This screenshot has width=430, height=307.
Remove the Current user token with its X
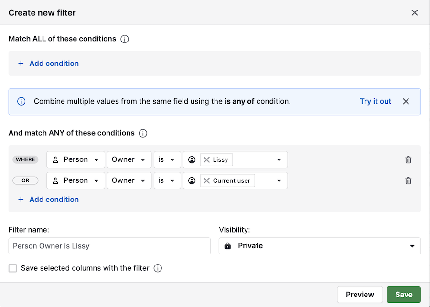pos(206,180)
